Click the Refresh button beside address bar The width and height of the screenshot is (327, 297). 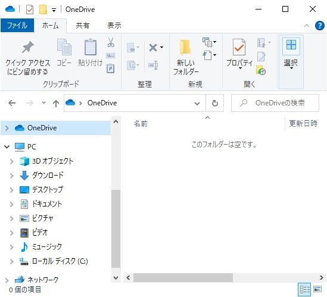[x=215, y=103]
